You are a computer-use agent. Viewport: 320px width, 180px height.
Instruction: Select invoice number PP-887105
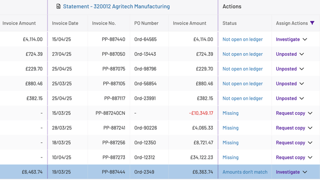[x=114, y=84]
